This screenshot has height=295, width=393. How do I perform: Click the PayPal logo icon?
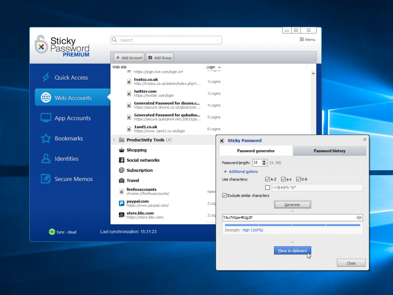tap(122, 203)
